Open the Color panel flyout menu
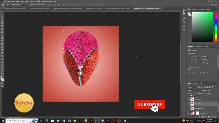 [218, 10]
